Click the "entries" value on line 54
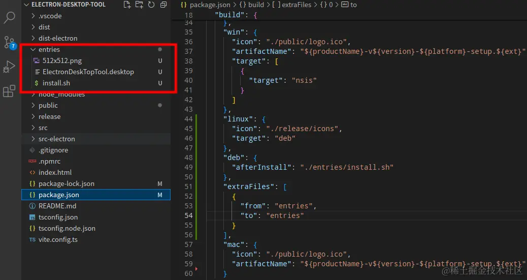This screenshot has height=280, width=527. [285, 215]
